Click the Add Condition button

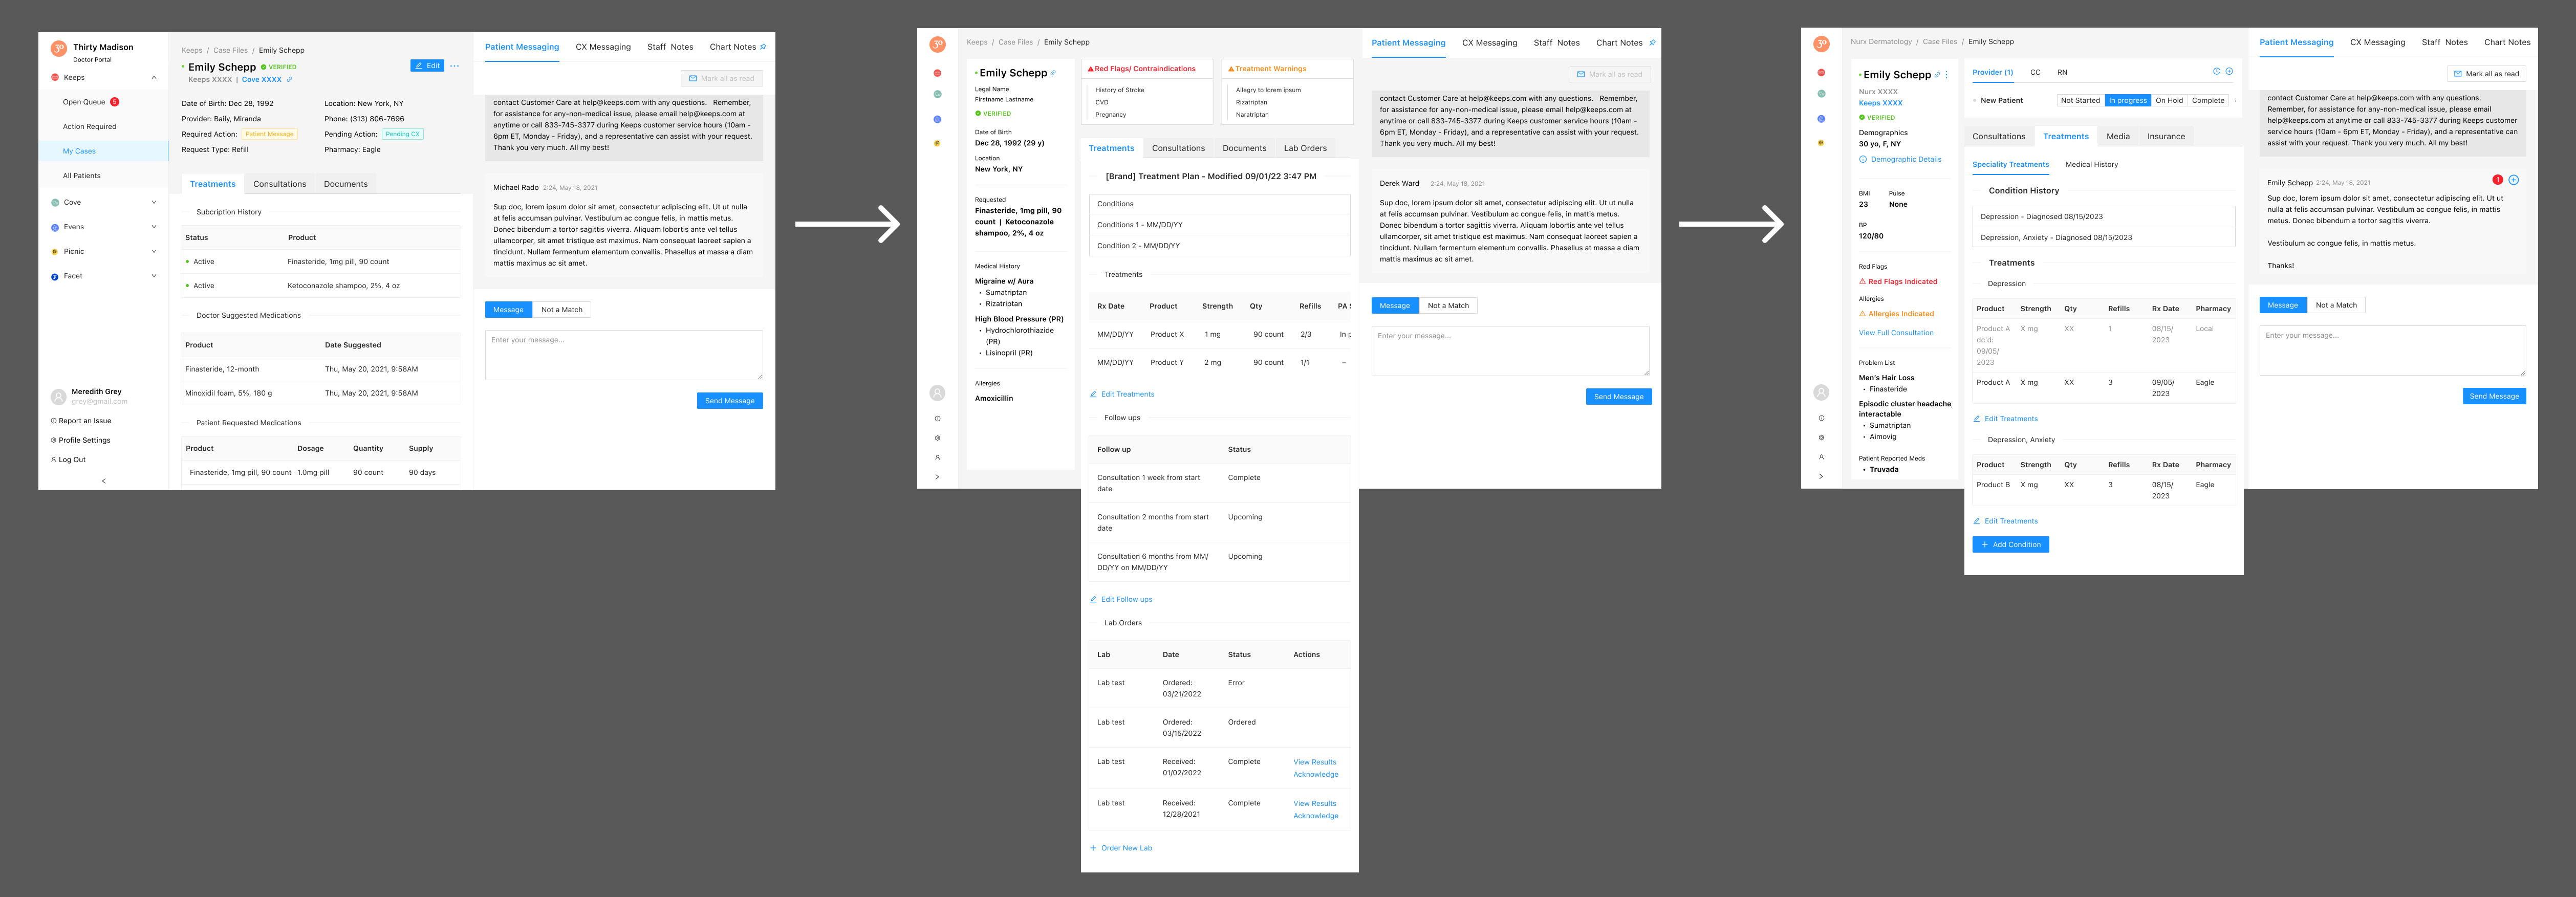[2010, 545]
